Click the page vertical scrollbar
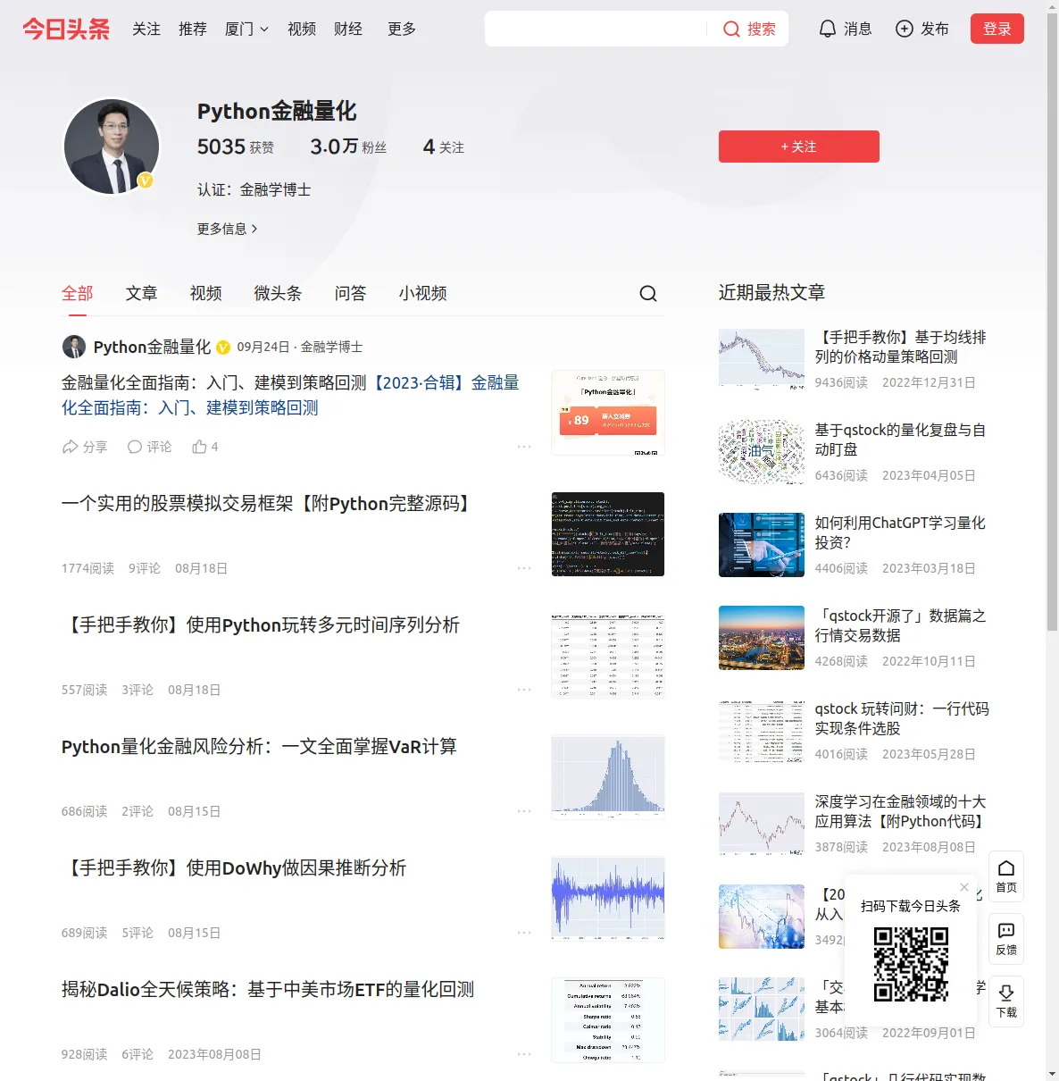This screenshot has height=1081, width=1059. tap(1052, 322)
